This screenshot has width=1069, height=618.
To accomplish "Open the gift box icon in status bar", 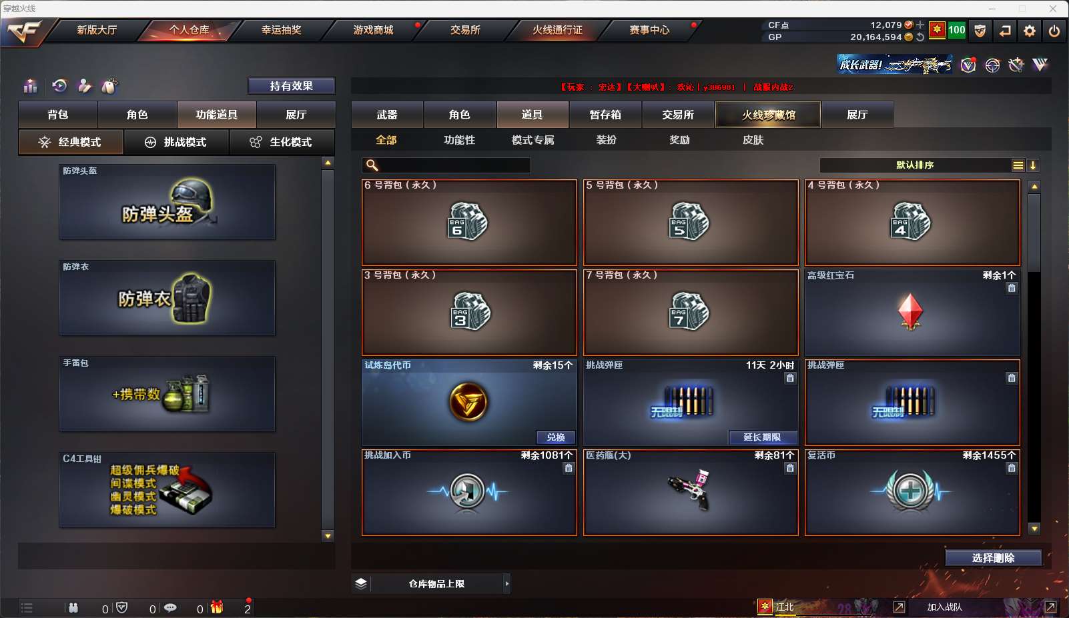I will [217, 607].
